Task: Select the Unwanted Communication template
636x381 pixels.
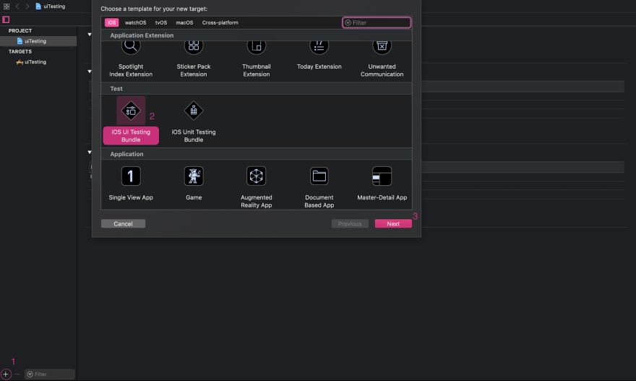Action: pos(382,59)
